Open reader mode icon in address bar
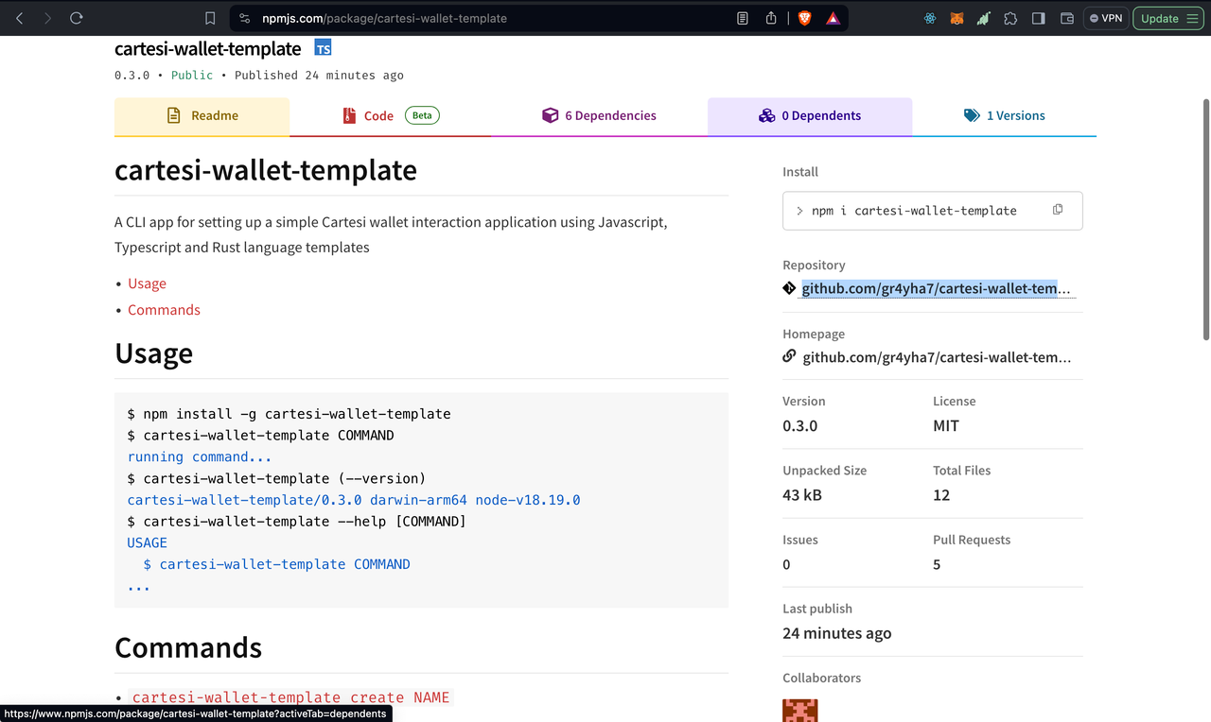The image size is (1211, 722). (x=743, y=18)
